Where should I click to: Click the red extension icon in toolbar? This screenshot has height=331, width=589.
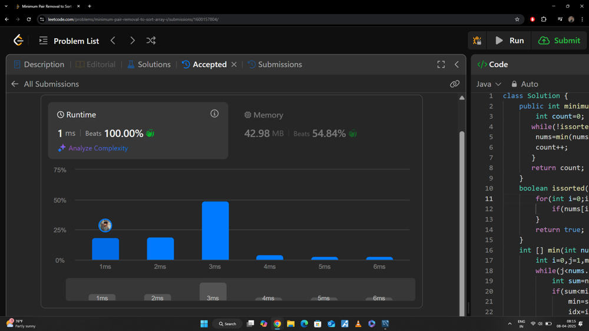coord(532,19)
